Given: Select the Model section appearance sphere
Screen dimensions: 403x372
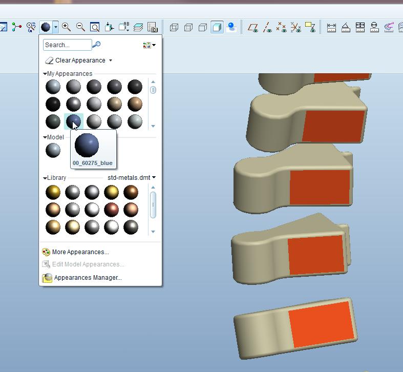Looking at the screenshot, I should pyautogui.click(x=53, y=150).
